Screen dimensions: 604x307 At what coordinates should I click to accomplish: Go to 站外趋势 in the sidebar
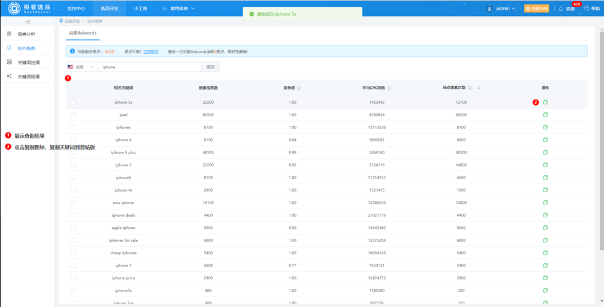point(26,49)
